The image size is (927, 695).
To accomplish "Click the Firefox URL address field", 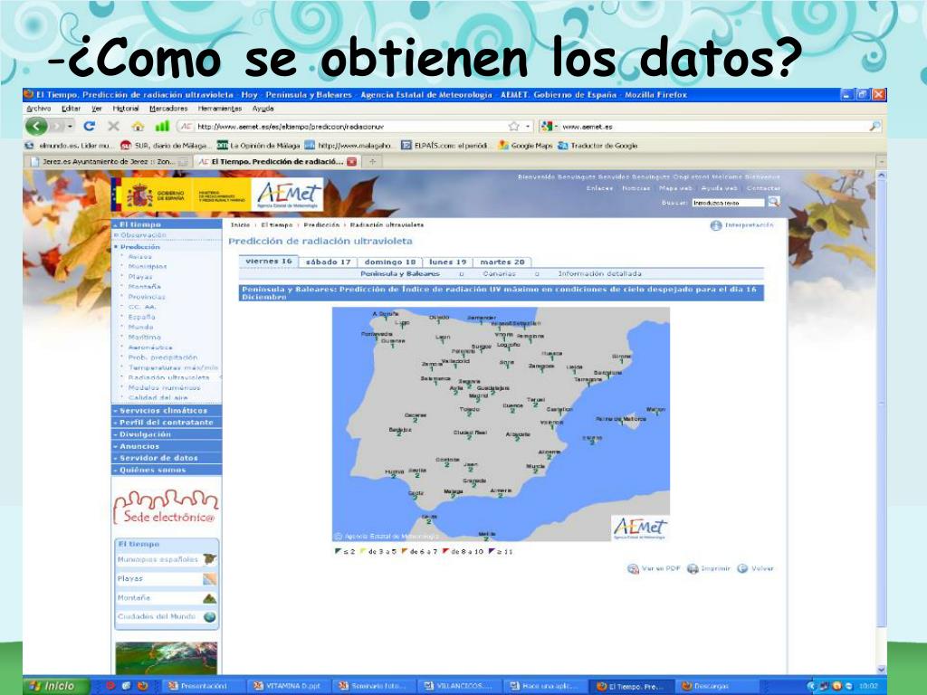I will pyautogui.click(x=349, y=127).
